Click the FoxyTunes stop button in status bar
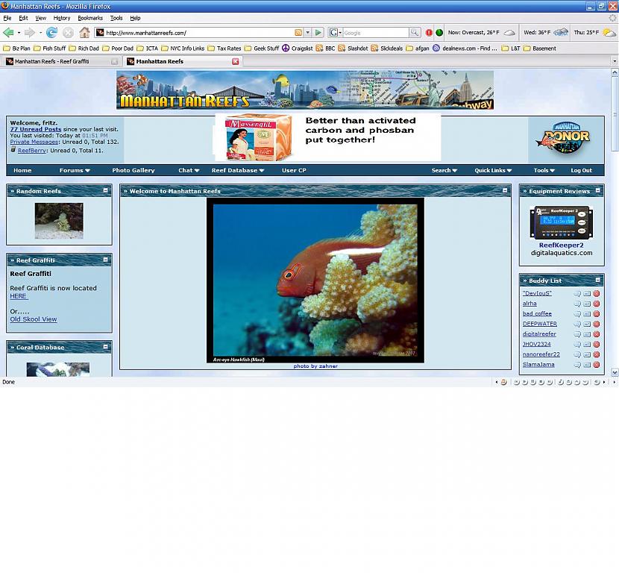Viewport: 619px width, 573px height. [x=541, y=382]
